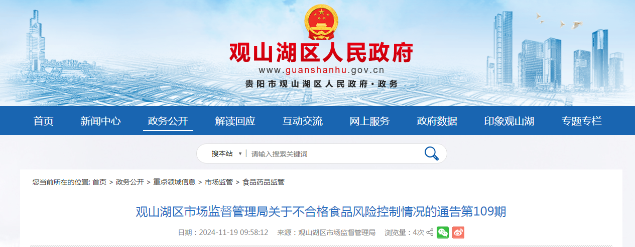The height and width of the screenshot is (247, 635).
Task: Visit the 印象观山湖 page
Action: (x=509, y=121)
